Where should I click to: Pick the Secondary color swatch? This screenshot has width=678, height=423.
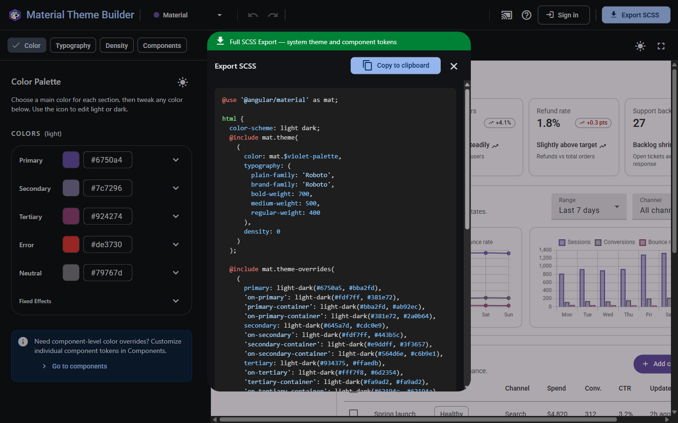(x=71, y=188)
